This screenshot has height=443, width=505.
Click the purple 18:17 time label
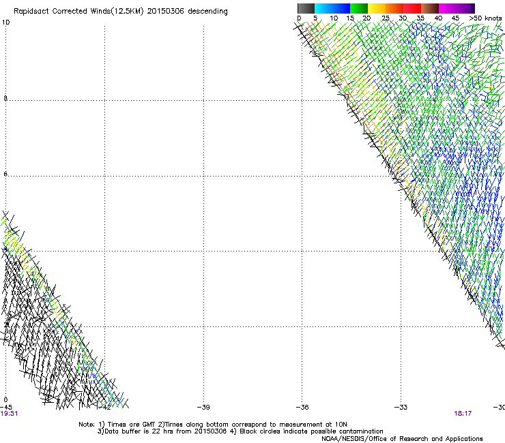[x=463, y=414]
